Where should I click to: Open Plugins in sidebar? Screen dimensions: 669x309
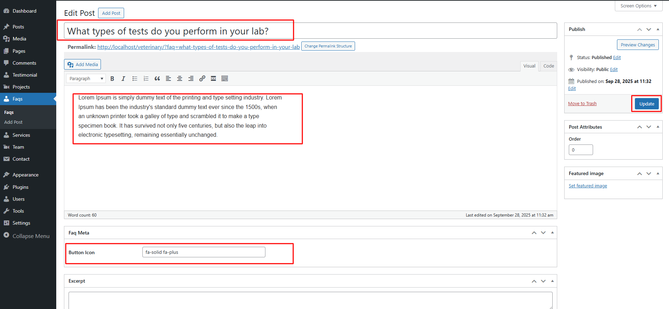coord(28,187)
